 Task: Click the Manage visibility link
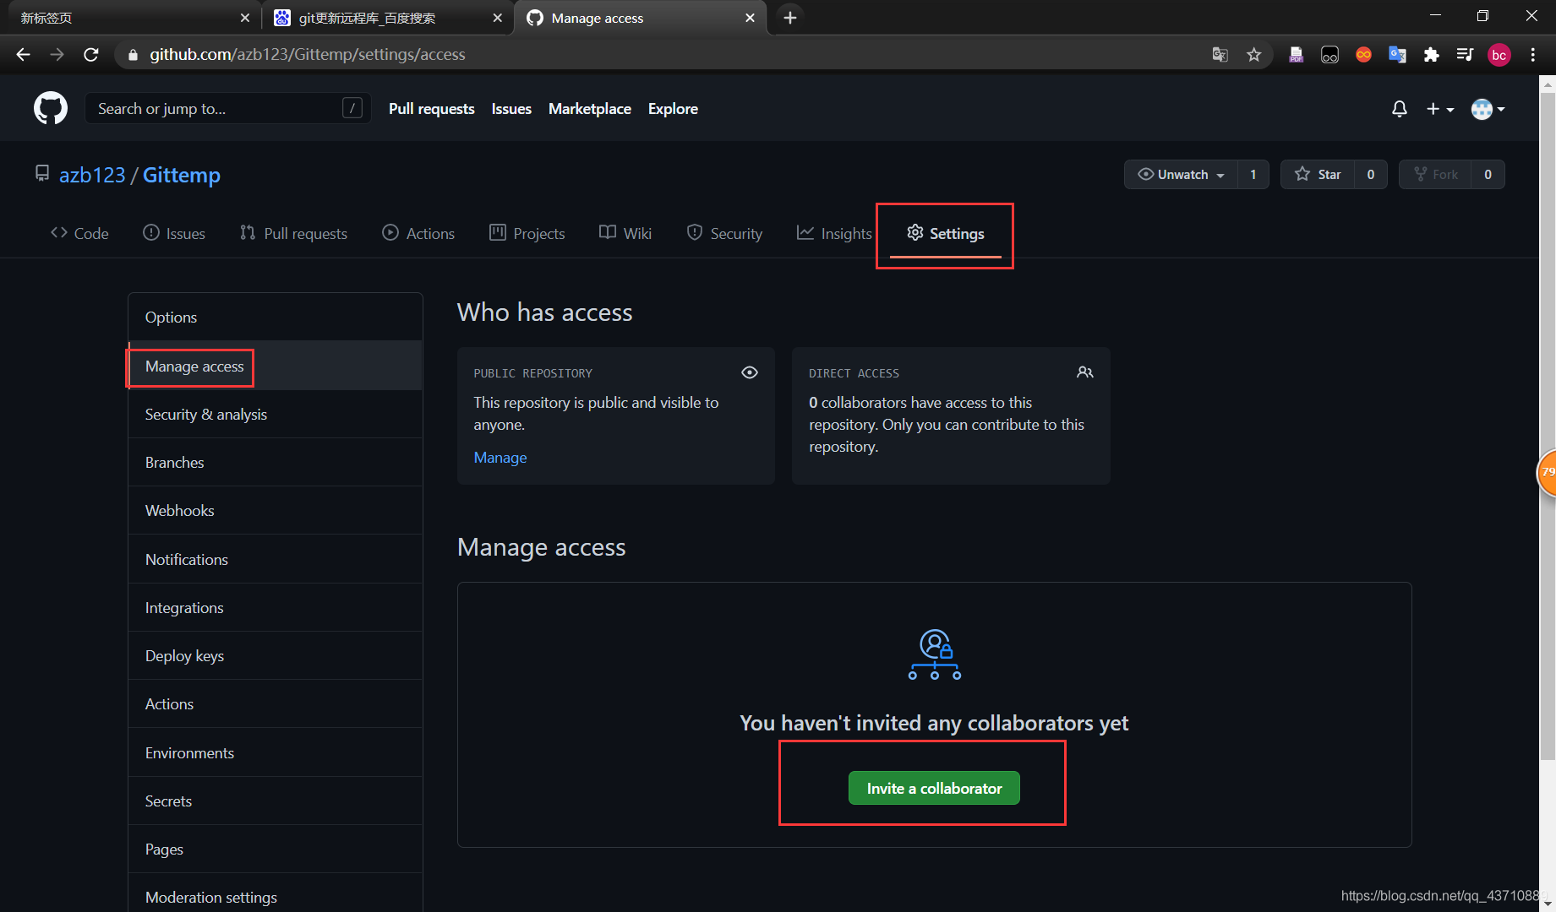pyautogui.click(x=500, y=458)
